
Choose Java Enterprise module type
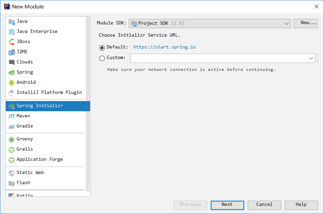pyautogui.click(x=37, y=32)
